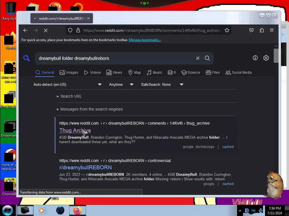Switch to the Map search category
This screenshot has height=216, width=289.
click(x=134, y=73)
